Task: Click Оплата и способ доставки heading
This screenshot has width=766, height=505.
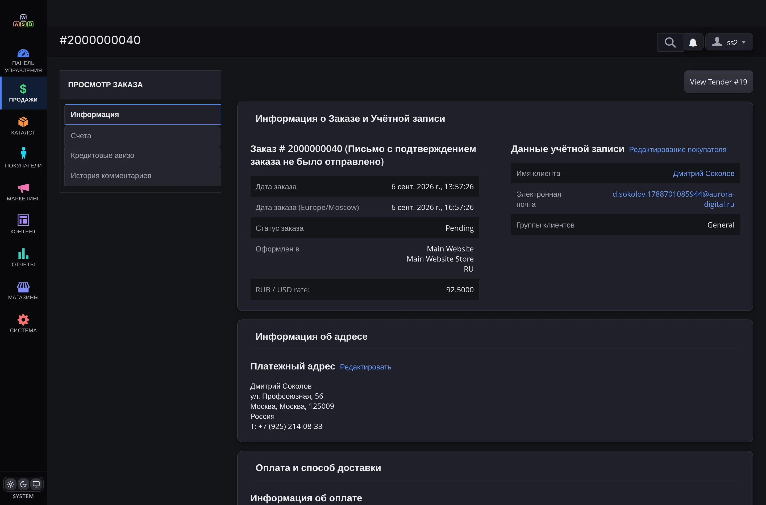Action: [x=318, y=468]
